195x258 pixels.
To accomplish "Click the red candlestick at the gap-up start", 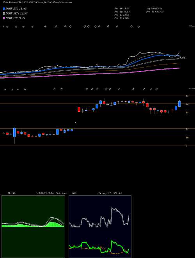I will click(x=79, y=109).
